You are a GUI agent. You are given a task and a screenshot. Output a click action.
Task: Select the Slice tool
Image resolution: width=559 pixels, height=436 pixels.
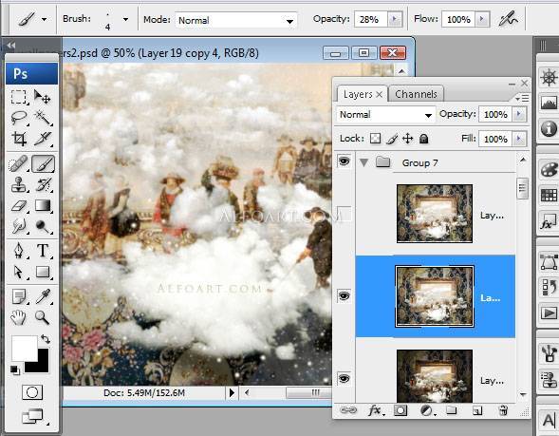point(43,139)
